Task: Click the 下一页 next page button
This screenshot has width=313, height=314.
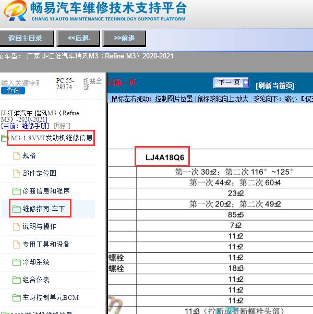Action: point(231,82)
